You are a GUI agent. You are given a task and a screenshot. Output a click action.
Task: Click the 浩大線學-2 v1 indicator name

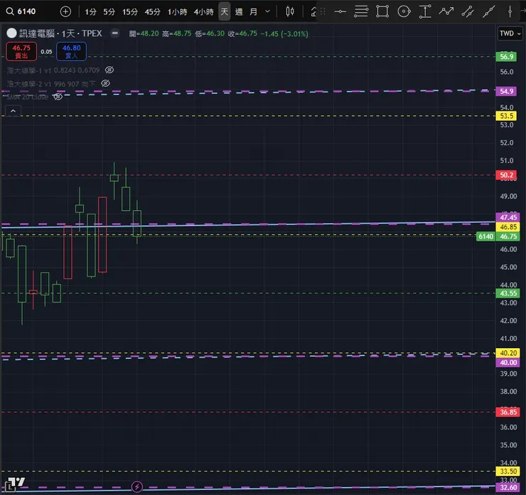[x=29, y=84]
